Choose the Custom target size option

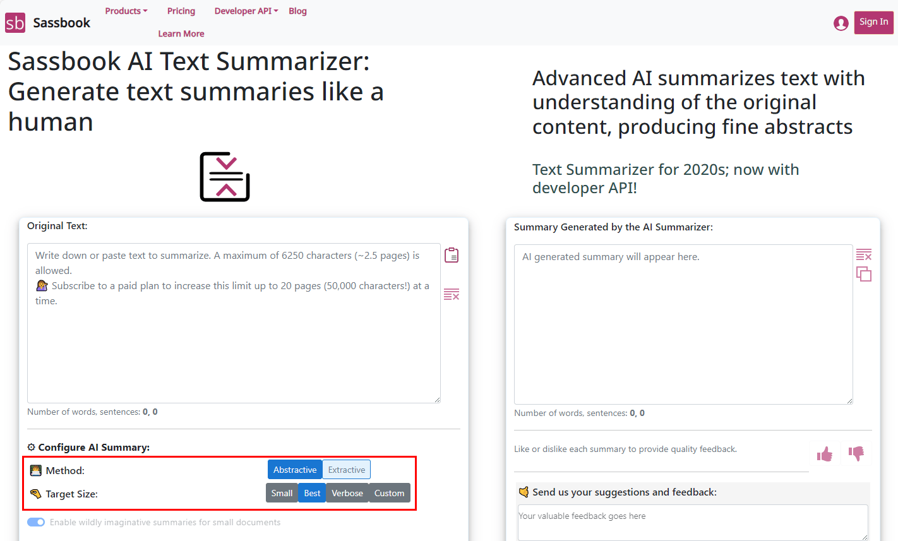click(389, 493)
